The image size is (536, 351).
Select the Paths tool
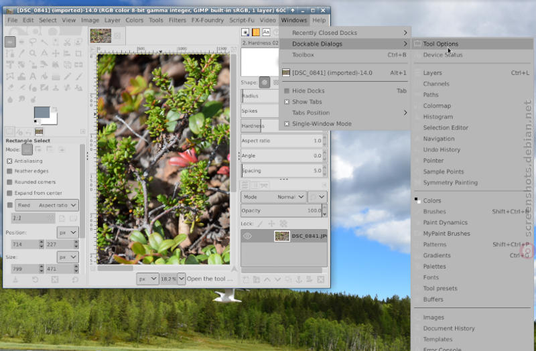pos(10,54)
